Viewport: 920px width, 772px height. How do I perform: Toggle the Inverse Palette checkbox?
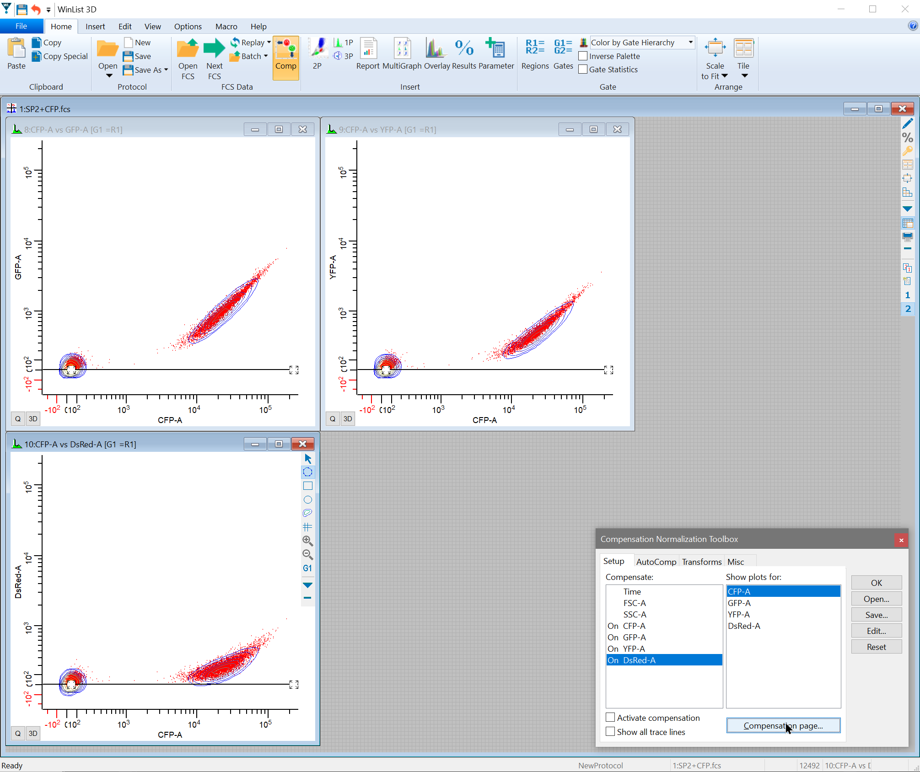(583, 56)
